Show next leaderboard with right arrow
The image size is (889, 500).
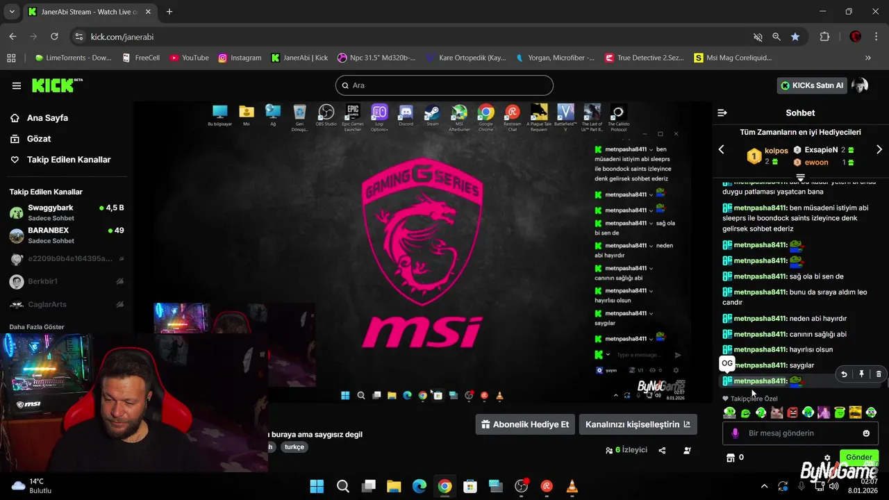point(879,149)
